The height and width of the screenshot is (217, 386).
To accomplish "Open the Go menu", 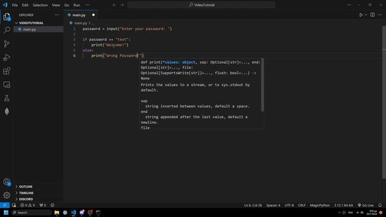I will 67,5.
